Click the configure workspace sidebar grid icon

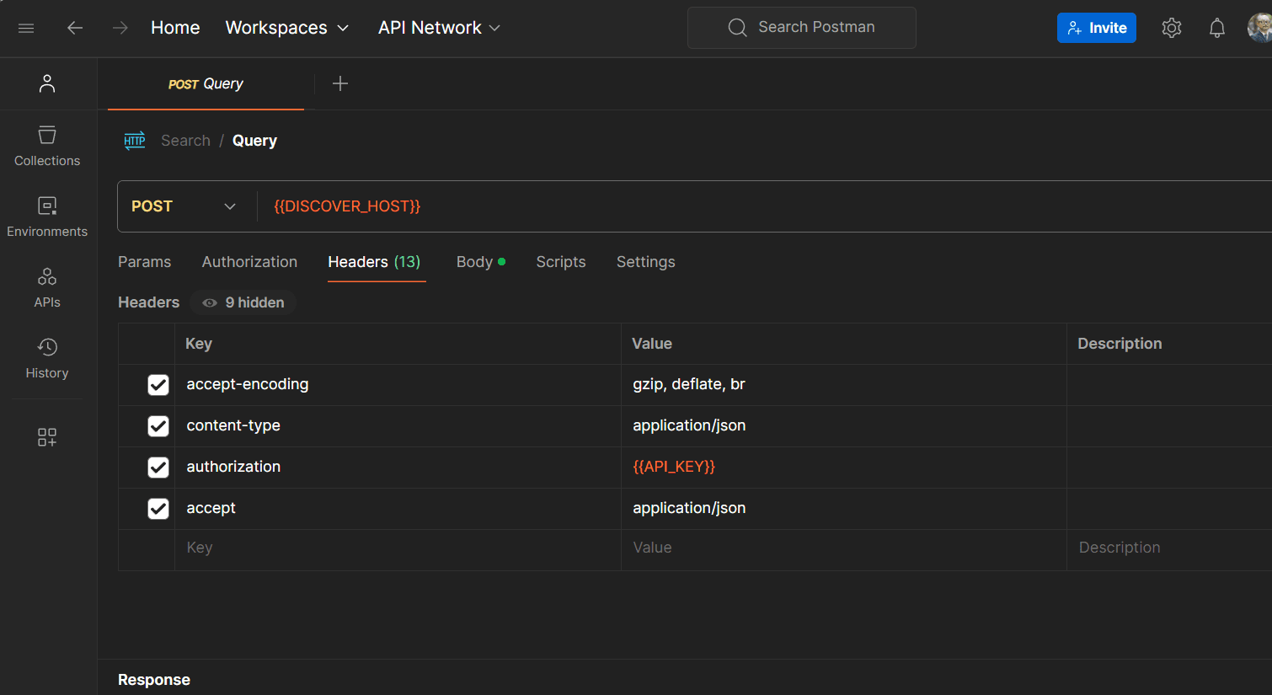47,437
